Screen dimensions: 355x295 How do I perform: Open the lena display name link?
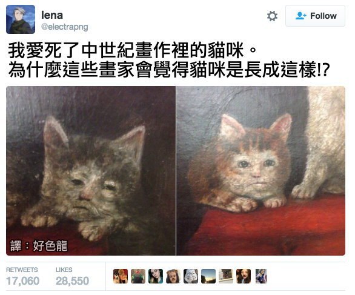pos(52,15)
